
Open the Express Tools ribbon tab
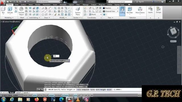119,5
